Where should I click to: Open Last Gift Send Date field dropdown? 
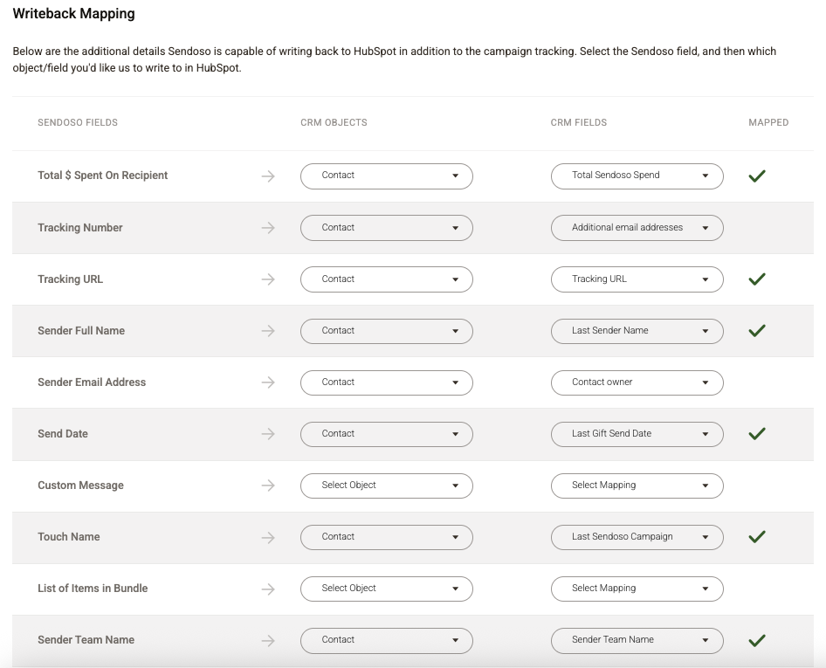click(637, 434)
